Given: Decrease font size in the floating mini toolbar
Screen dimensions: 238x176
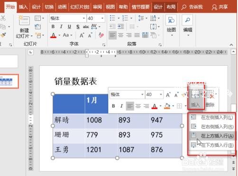Looking at the screenshot, I should [x=176, y=95].
